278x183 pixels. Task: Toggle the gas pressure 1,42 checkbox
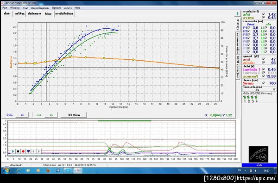pyautogui.click(x=264, y=14)
